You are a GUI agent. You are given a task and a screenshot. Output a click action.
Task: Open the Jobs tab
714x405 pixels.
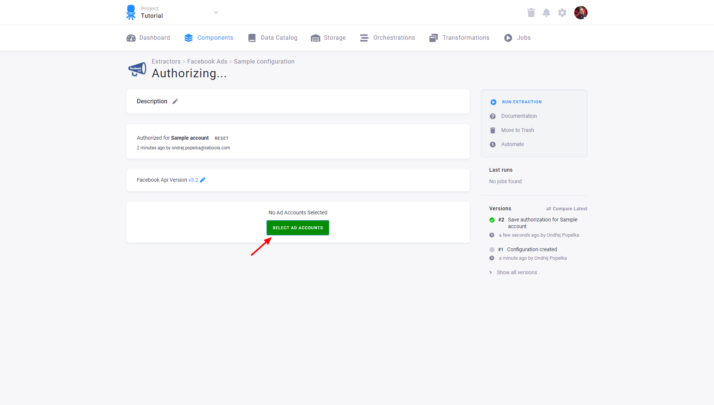coord(517,38)
